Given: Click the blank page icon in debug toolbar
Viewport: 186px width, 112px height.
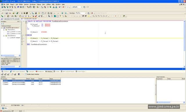Looking at the screenshot, I should coord(58,16).
